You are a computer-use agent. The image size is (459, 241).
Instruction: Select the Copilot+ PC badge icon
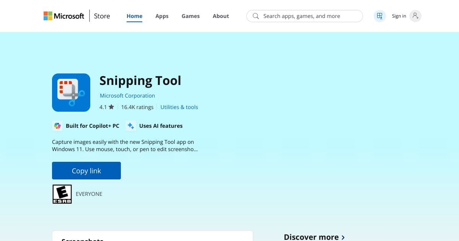pyautogui.click(x=57, y=125)
